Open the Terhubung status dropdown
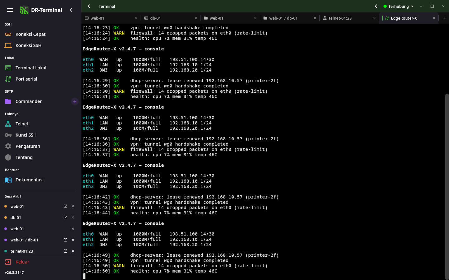This screenshot has width=449, height=280. coord(398,6)
